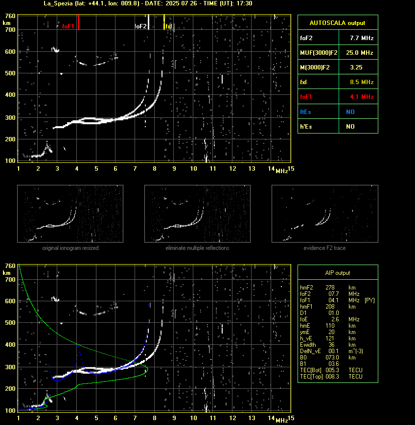The height and width of the screenshot is (425, 415).
Task: Click the red foF1 marker label on the ionogram
Action: click(68, 26)
